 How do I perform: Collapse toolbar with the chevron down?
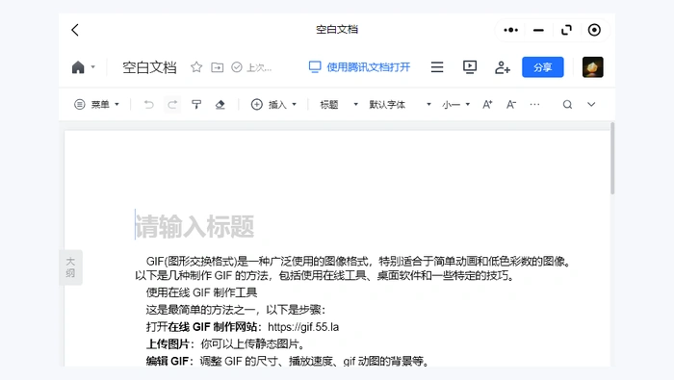(x=591, y=104)
